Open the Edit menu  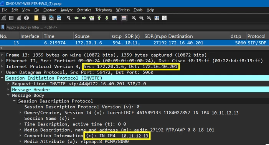pos(15,10)
